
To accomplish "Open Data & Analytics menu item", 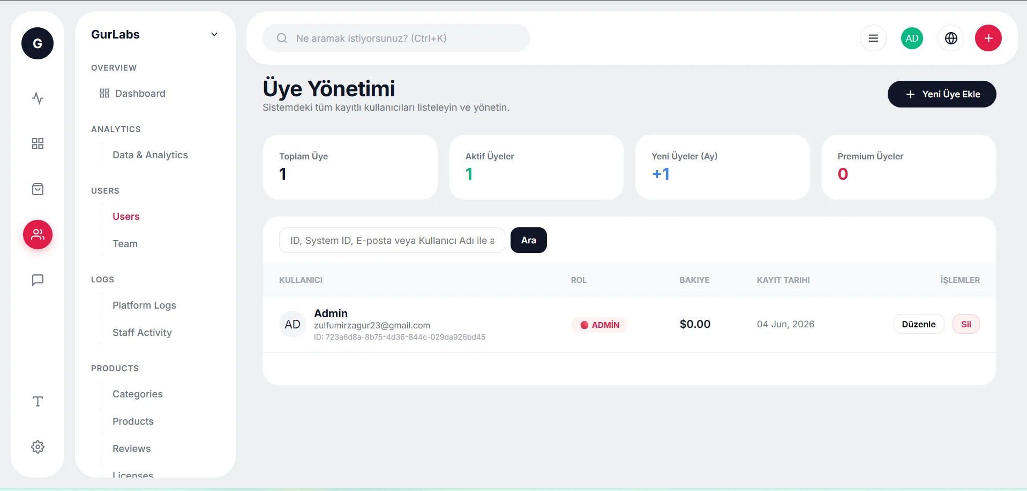I will 150,155.
